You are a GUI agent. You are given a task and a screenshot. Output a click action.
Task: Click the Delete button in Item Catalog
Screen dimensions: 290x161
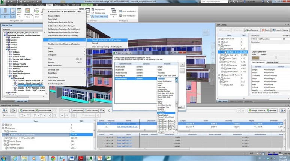coord(265,30)
